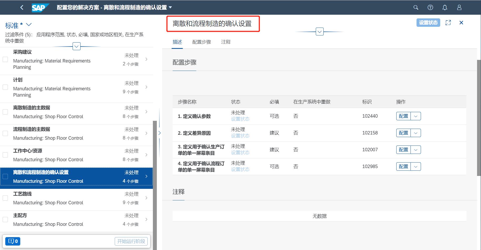Navigate back with the left arrow
This screenshot has width=481, height=250.
tap(22, 7)
